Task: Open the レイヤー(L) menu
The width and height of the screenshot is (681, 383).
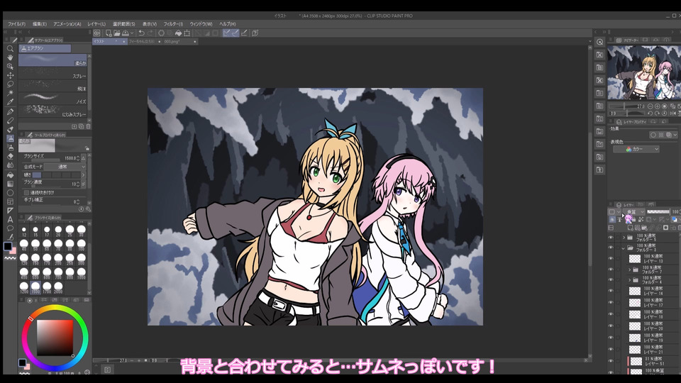Action: [96, 24]
